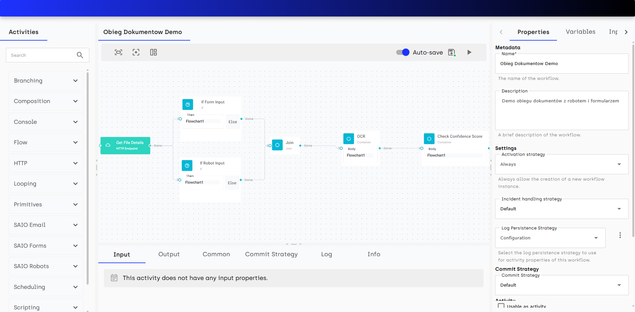Screen dimensions: 635x312
Task: Click the center content icon in toolbar
Action: pyautogui.click(x=136, y=52)
